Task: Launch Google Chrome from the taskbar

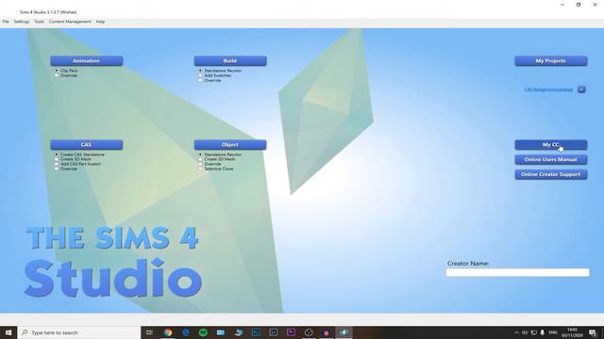Action: click(168, 332)
